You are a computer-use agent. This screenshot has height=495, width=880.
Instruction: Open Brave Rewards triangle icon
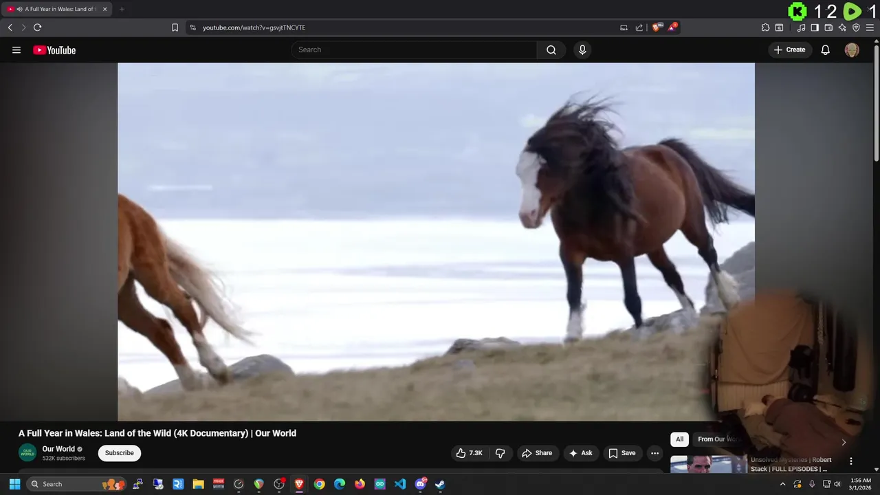(x=672, y=27)
